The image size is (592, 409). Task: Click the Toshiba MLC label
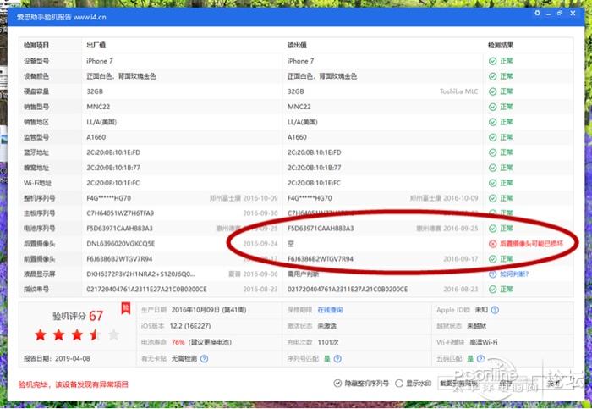(458, 91)
